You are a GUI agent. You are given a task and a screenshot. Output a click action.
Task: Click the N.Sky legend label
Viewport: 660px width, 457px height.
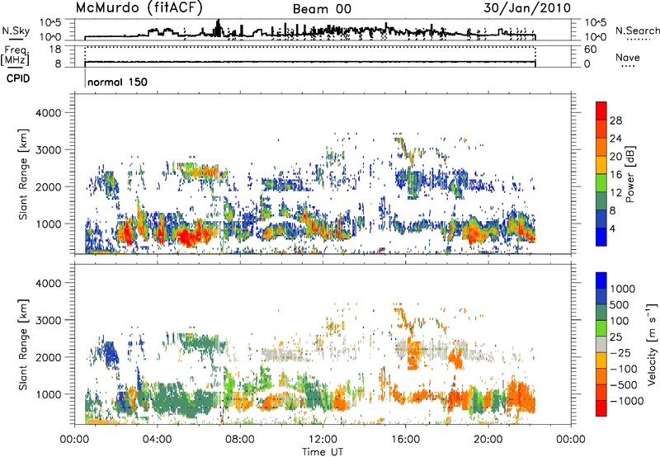16,31
